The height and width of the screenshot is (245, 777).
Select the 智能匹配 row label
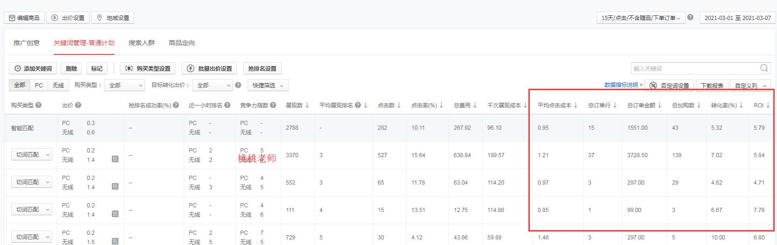22,128
